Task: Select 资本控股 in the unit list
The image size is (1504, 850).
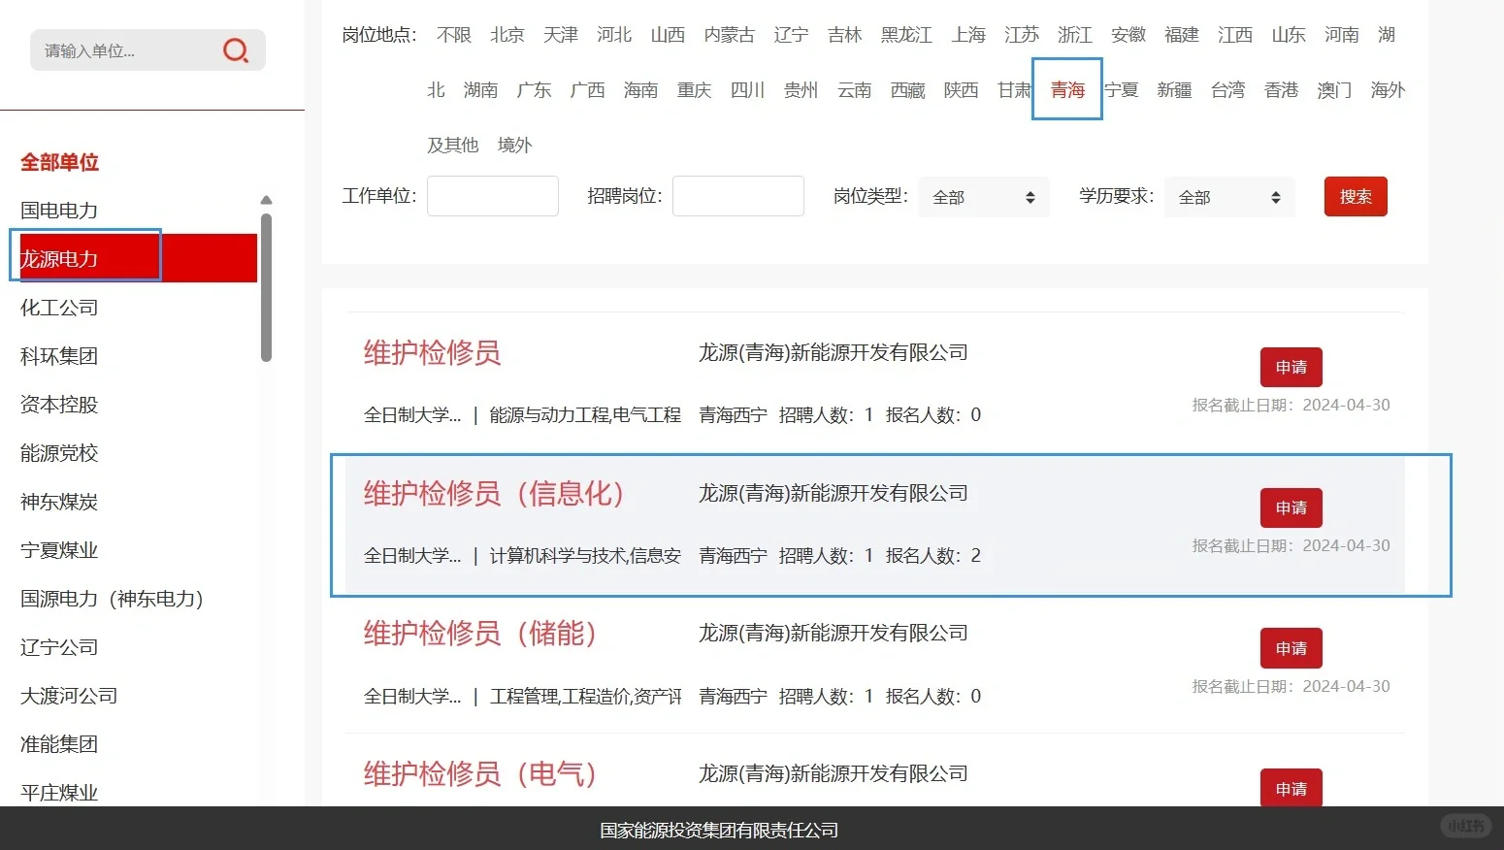Action: pyautogui.click(x=59, y=405)
